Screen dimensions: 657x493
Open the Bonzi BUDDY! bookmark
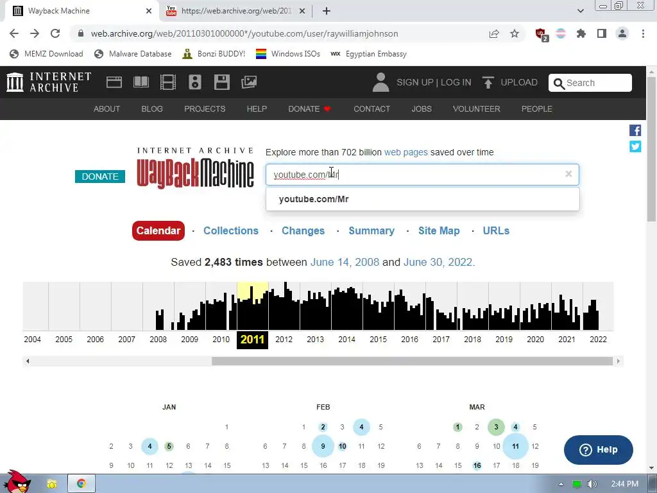214,54
